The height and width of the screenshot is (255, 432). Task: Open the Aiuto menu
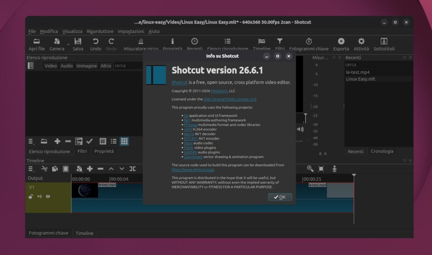[154, 31]
